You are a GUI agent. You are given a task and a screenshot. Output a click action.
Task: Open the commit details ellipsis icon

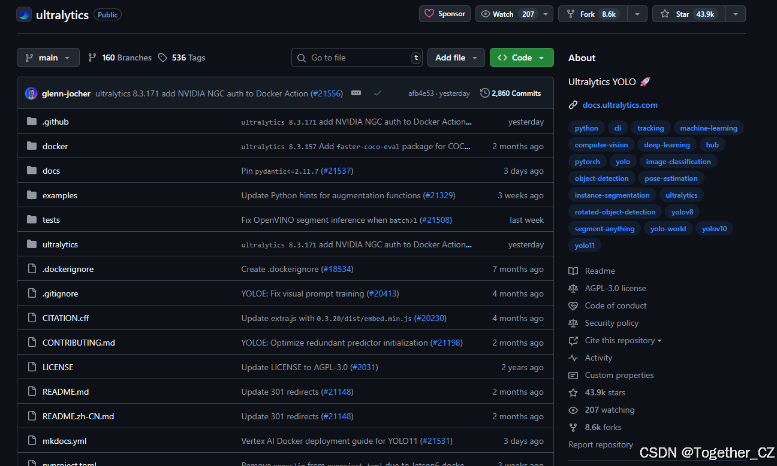coord(356,93)
